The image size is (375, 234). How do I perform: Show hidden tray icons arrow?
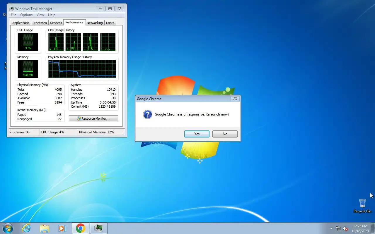tap(331, 228)
